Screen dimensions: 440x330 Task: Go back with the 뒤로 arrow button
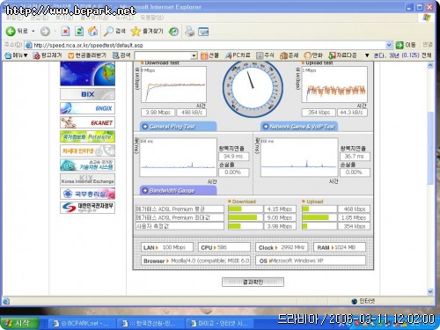point(17,31)
